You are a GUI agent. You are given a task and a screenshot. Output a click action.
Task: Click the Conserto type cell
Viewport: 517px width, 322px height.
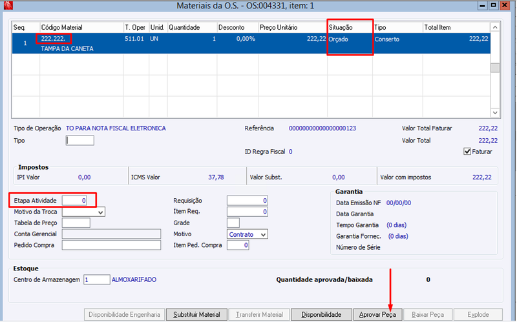[386, 39]
